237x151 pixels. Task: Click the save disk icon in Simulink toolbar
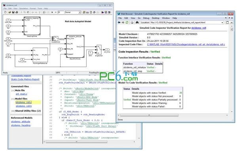13,12
